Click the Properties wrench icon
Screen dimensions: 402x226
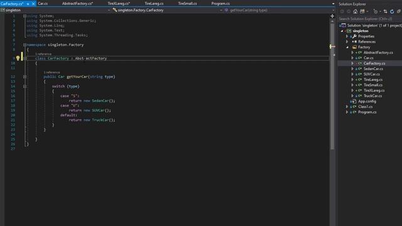click(354, 36)
